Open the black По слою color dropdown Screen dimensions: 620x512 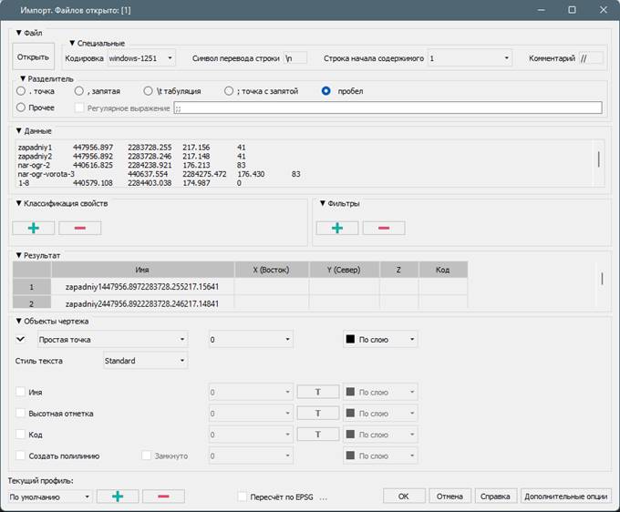(380, 339)
